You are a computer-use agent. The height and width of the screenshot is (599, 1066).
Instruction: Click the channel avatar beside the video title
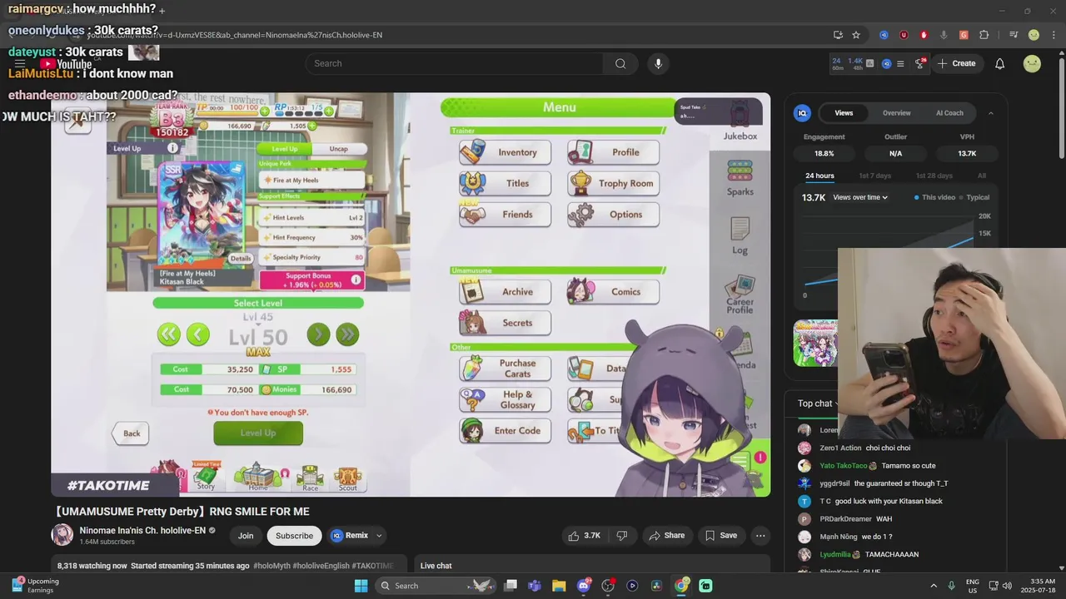click(x=62, y=535)
